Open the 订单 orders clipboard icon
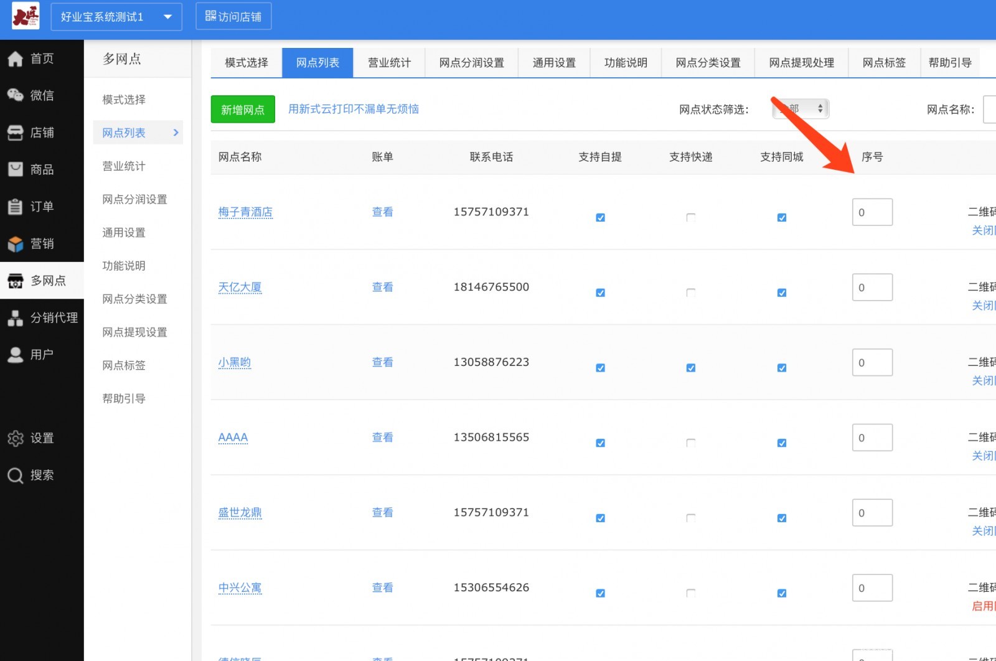Screen dimensions: 996x661 [16, 207]
